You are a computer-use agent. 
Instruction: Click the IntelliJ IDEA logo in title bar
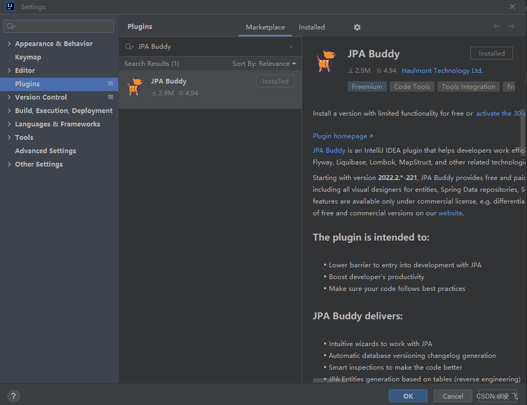10,6
